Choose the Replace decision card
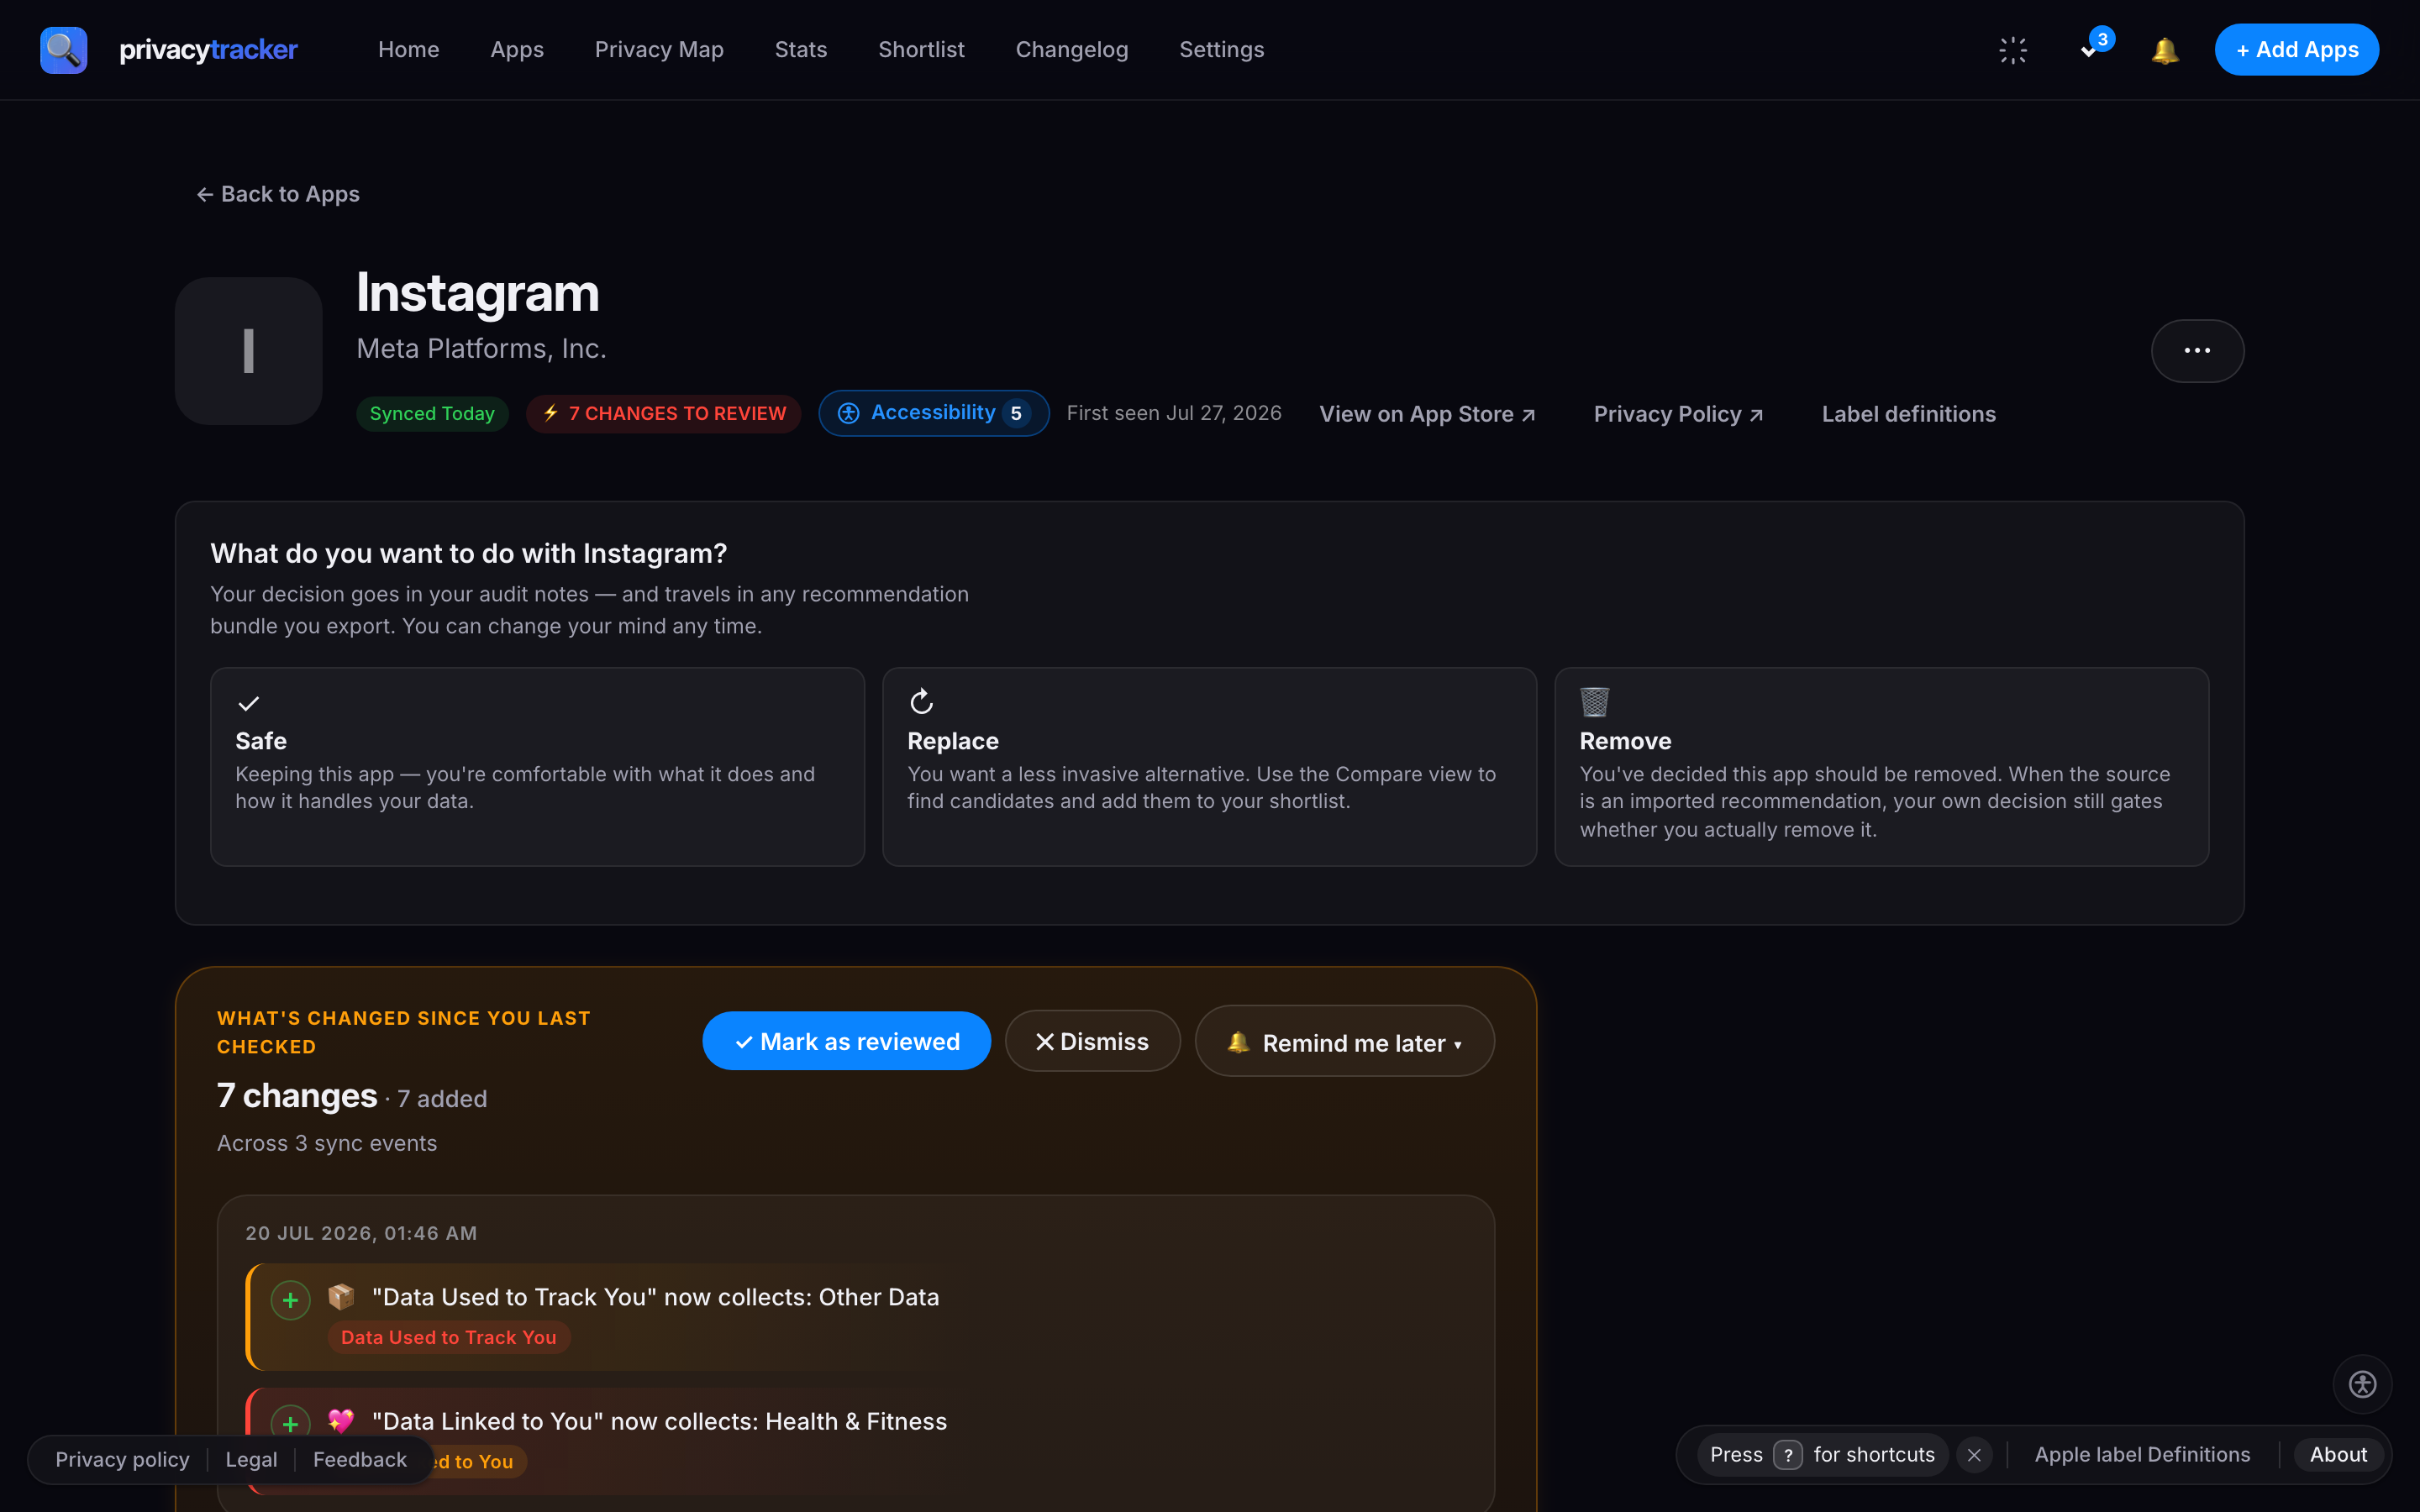This screenshot has height=1512, width=2420. [x=1209, y=766]
